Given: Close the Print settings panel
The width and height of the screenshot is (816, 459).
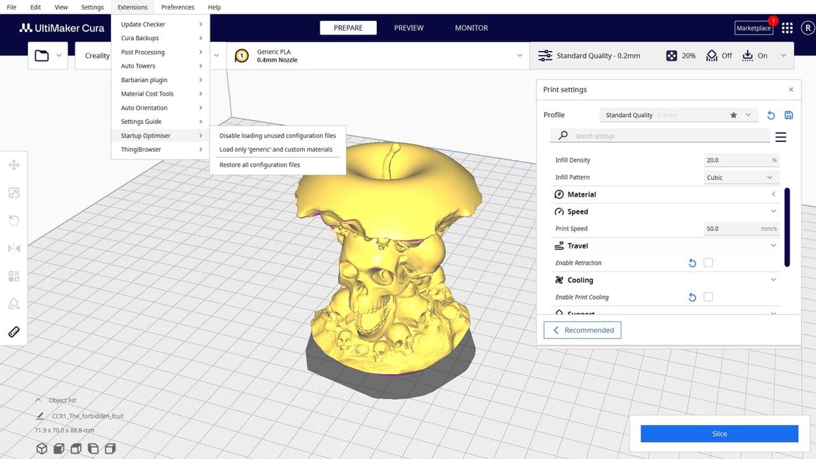Looking at the screenshot, I should 791,90.
